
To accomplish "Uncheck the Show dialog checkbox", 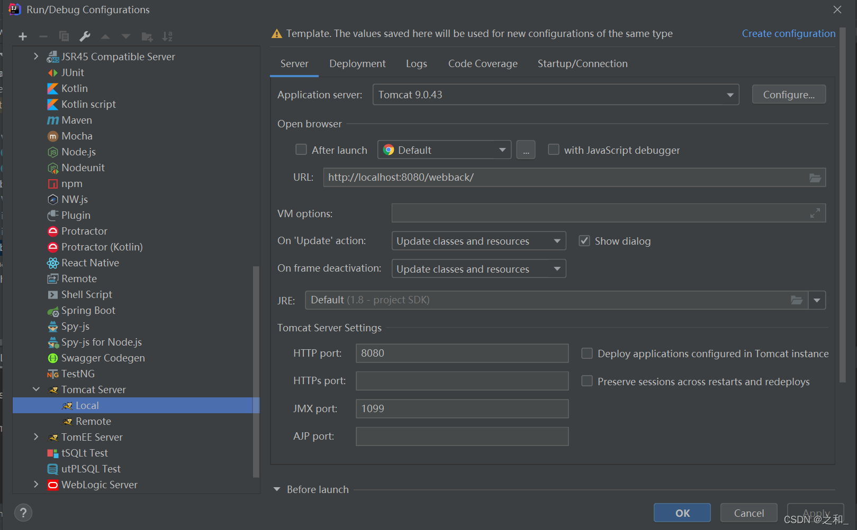I will click(584, 241).
